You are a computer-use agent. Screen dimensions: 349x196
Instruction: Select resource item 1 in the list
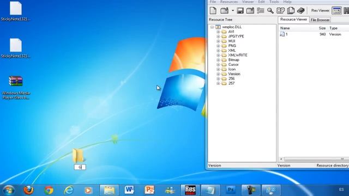pyautogui.click(x=284, y=34)
